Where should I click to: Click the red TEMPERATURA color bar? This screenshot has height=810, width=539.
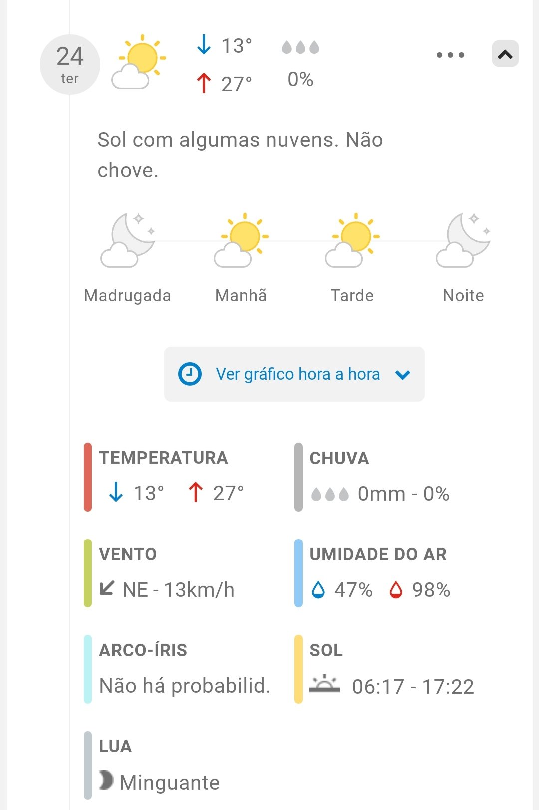click(88, 477)
